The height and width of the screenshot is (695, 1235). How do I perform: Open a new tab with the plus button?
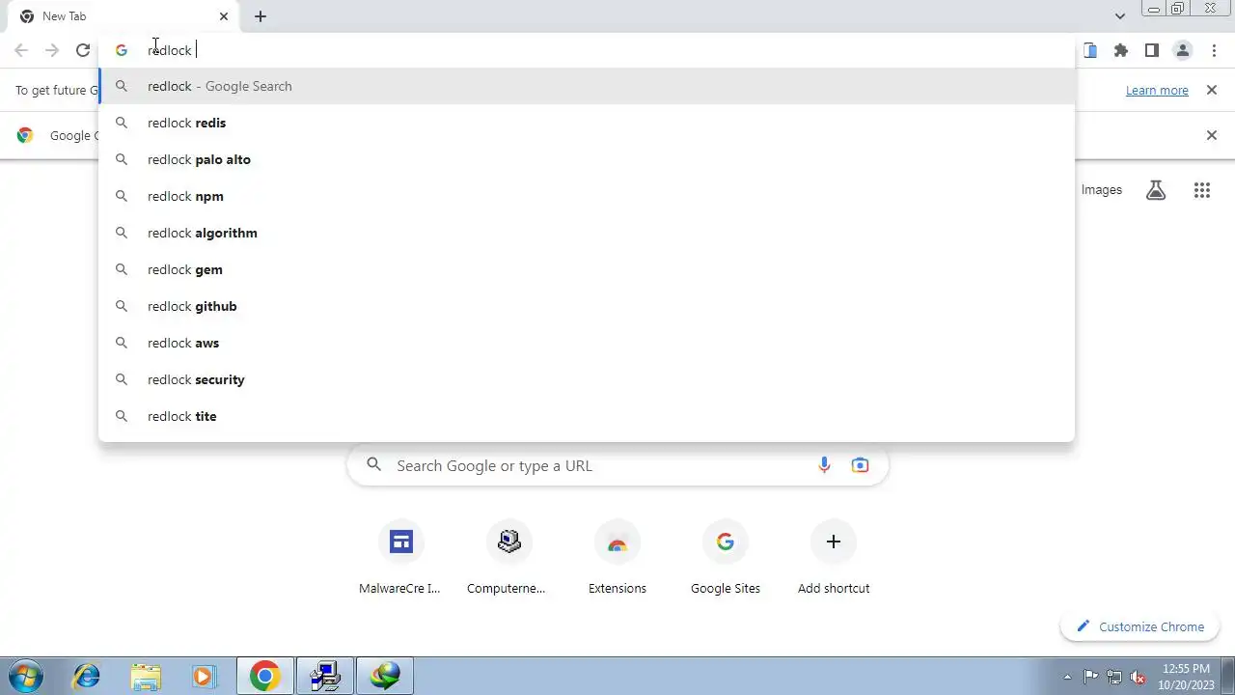(261, 16)
